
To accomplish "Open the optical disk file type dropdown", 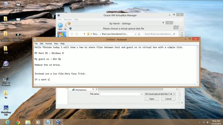I will point(160,94).
